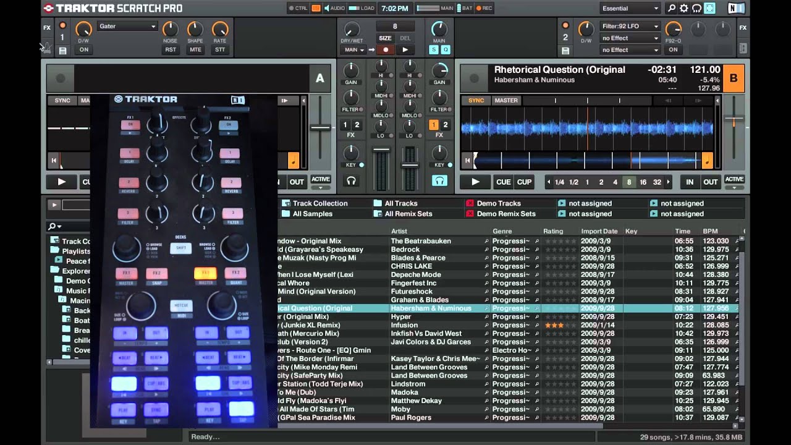Toggle Quantize Q button in master section
Screen dimensions: 791x445
pos(445,49)
